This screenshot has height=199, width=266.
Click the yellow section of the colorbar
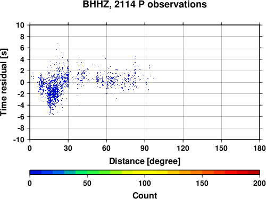(145, 172)
